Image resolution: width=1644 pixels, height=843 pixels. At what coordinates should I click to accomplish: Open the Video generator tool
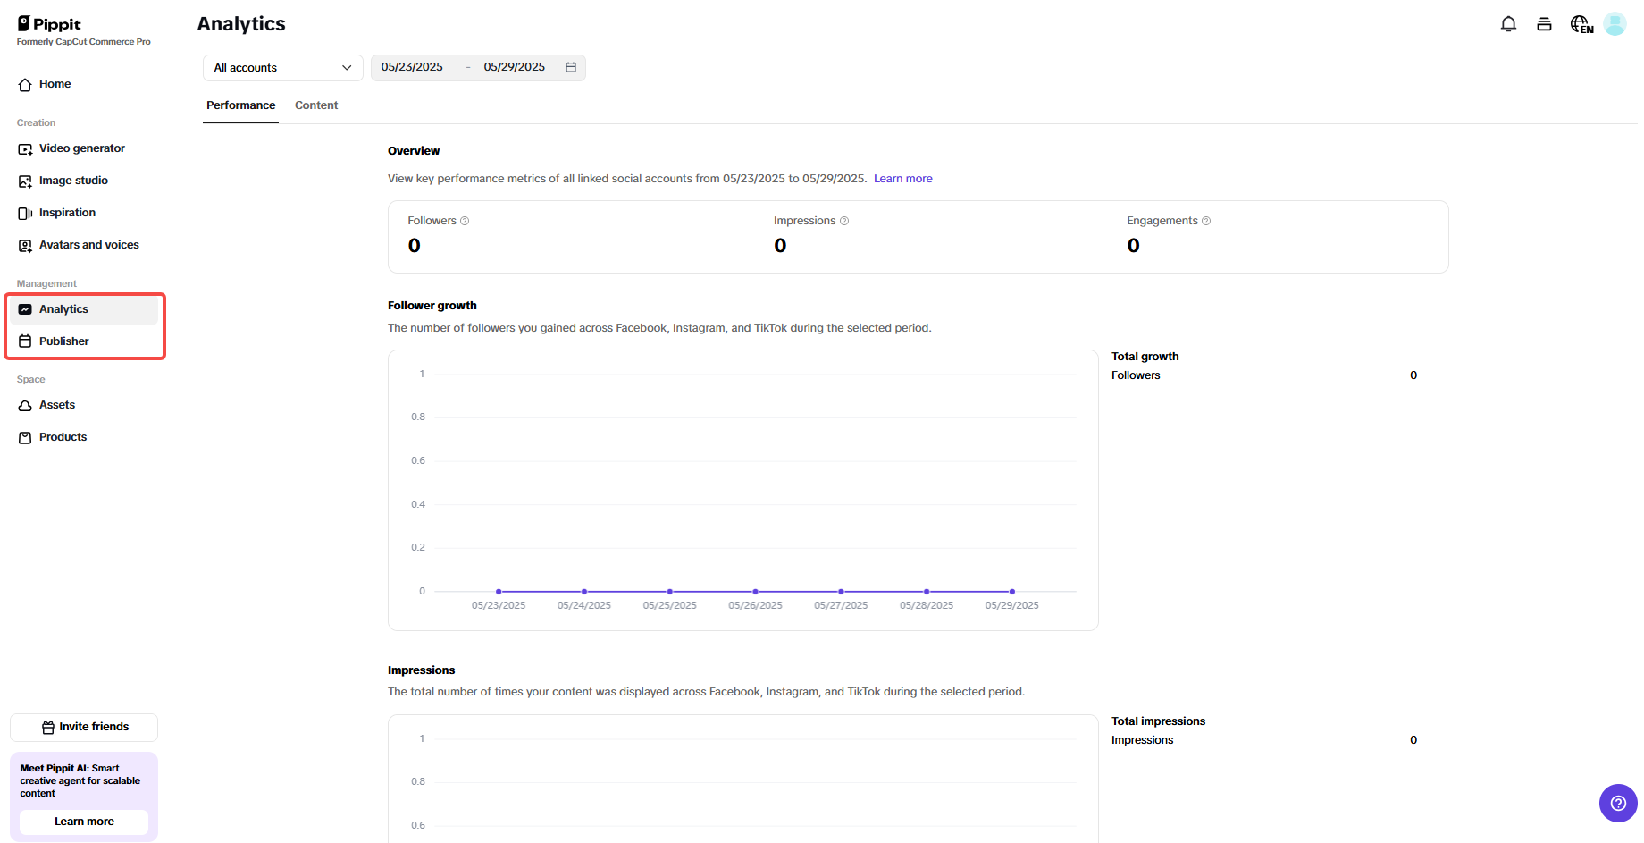82,148
